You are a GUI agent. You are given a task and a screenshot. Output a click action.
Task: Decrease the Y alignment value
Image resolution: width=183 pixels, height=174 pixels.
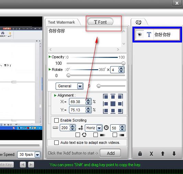(88, 111)
